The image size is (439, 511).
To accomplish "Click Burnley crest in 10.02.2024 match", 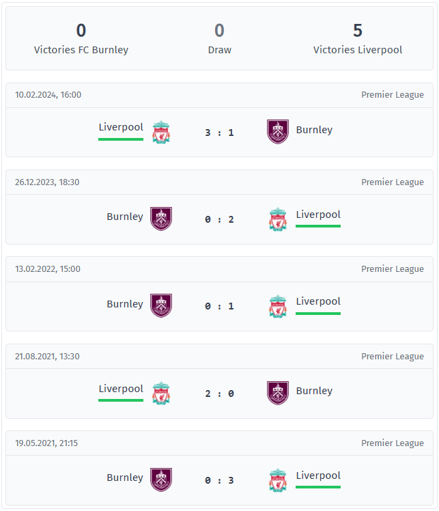I will (x=278, y=132).
